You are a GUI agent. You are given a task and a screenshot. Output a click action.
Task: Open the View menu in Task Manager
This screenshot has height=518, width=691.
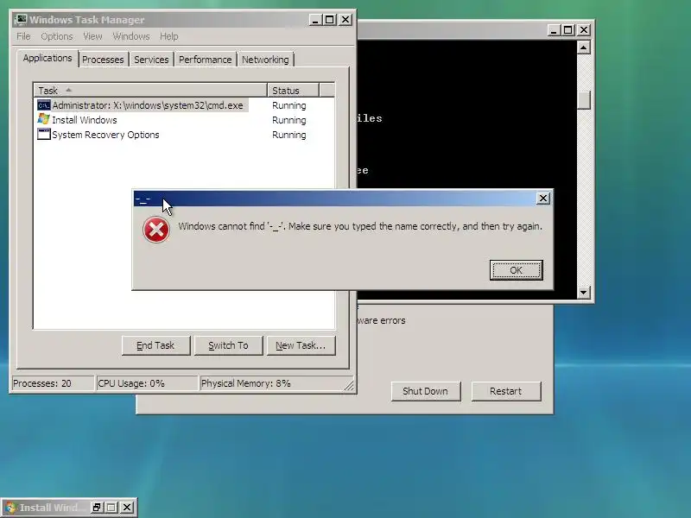point(92,36)
